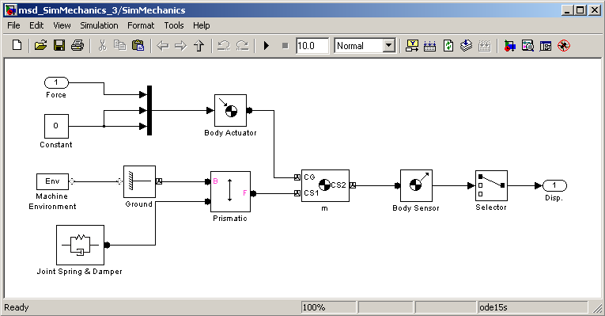605x316 pixels.
Task: Start simulation with the play button
Action: (267, 46)
